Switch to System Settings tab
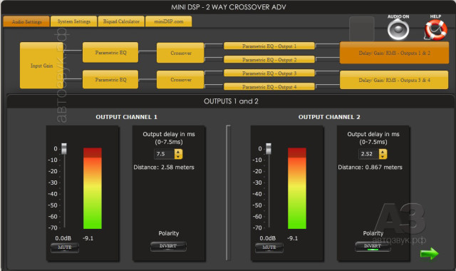The image size is (456, 271). click(x=74, y=21)
